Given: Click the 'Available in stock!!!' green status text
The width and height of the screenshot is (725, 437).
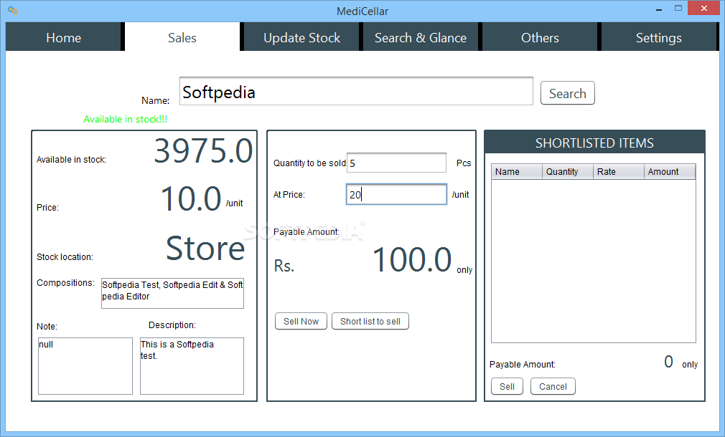Looking at the screenshot, I should click(126, 119).
